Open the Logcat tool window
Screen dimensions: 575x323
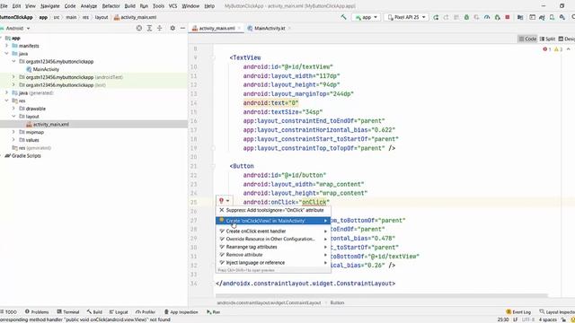coord(119,312)
